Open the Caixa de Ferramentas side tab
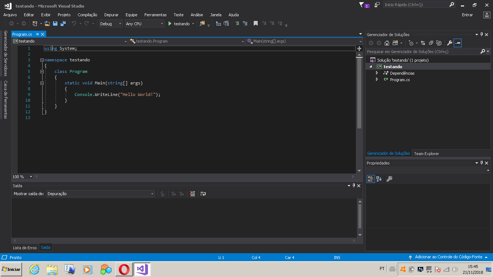The width and height of the screenshot is (493, 277). pyautogui.click(x=5, y=100)
